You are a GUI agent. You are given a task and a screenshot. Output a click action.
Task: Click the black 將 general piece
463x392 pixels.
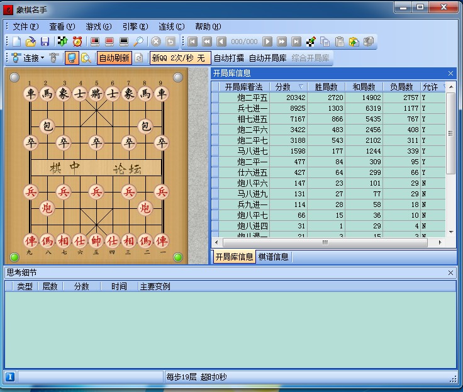click(96, 94)
